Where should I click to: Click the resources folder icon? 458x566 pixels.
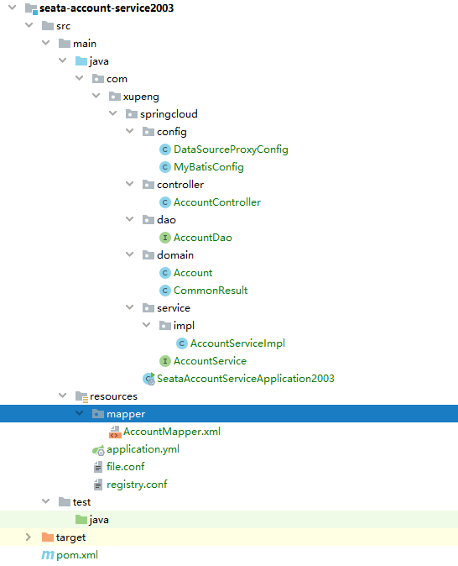(x=81, y=396)
